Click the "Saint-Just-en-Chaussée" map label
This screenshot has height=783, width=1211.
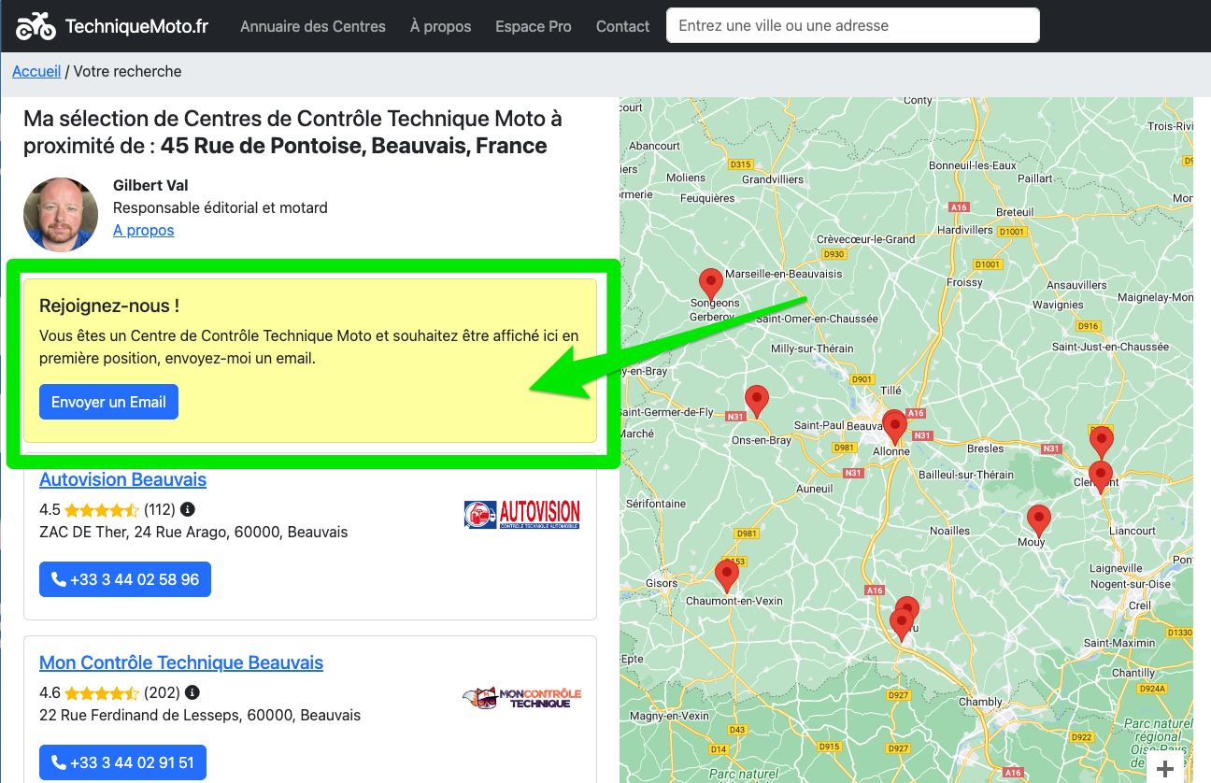coord(1110,347)
